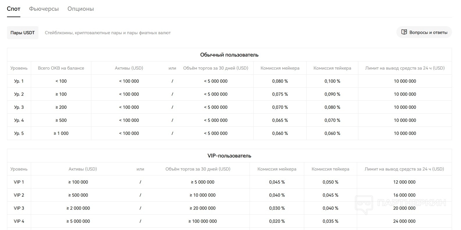The image size is (461, 230).
Task: Click the Обычный пользователь table heading
Action: (x=229, y=55)
